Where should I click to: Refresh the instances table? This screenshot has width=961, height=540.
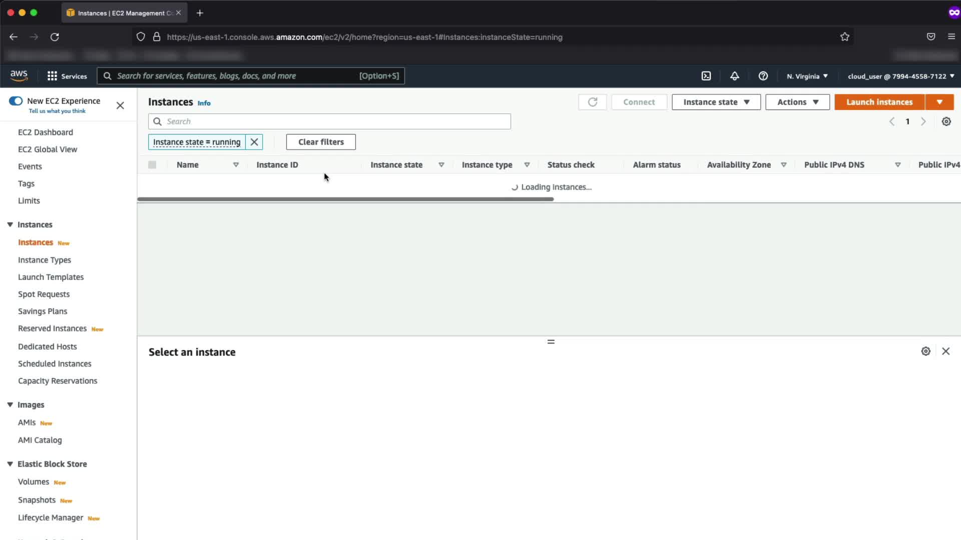click(592, 102)
